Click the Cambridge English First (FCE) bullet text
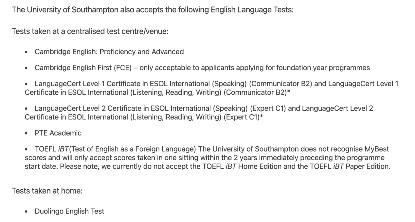415x222 pixels. (202, 68)
